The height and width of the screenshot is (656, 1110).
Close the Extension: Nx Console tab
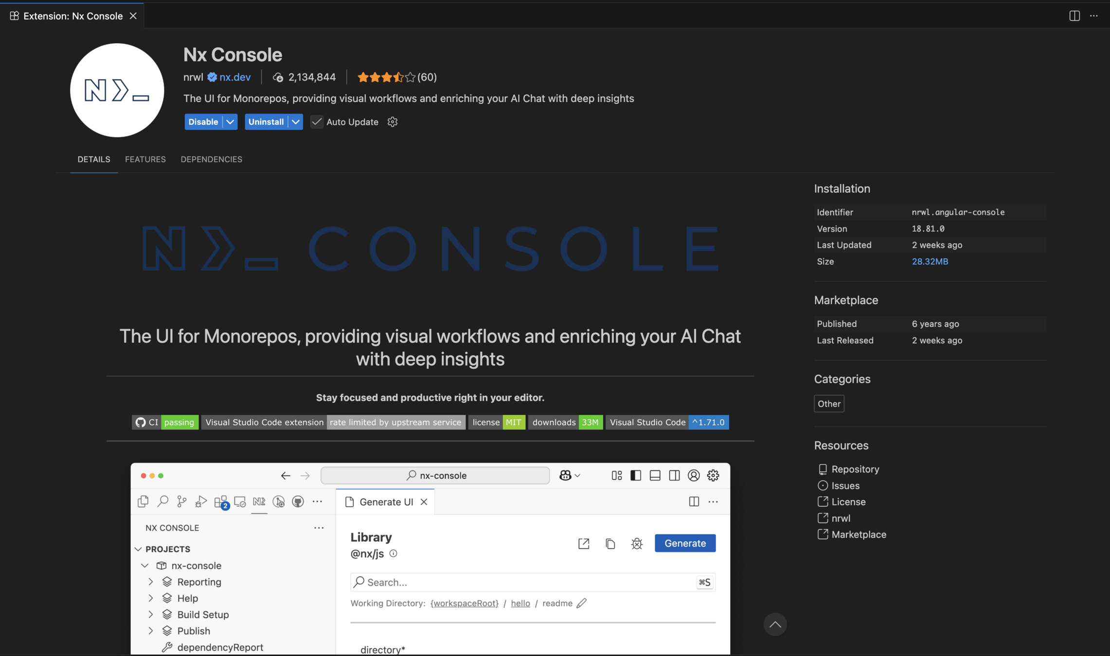pos(133,16)
